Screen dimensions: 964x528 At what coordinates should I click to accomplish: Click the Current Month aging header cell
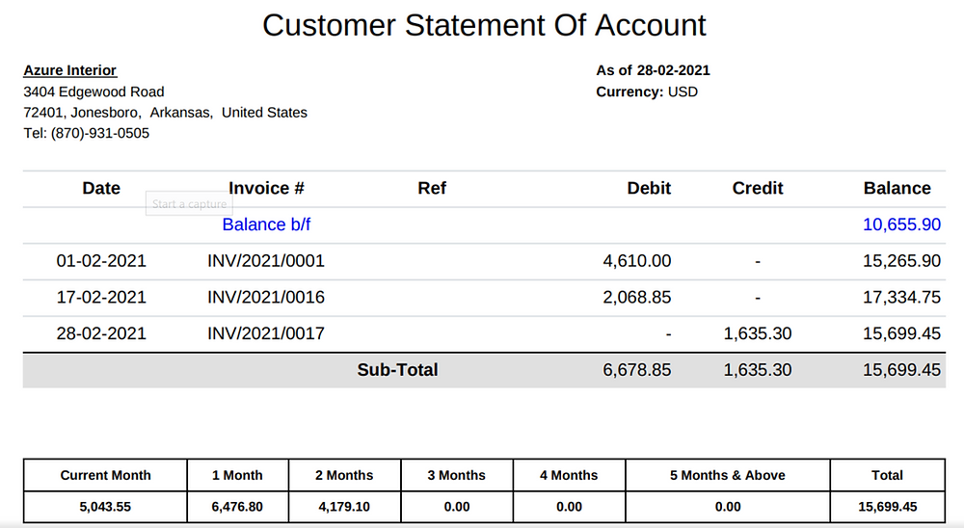pos(105,475)
